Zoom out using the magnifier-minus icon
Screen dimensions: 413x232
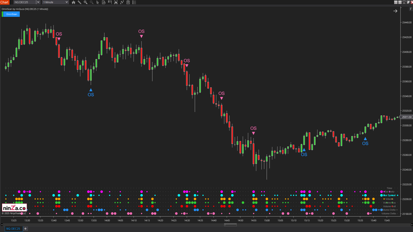pyautogui.click(x=91, y=2)
